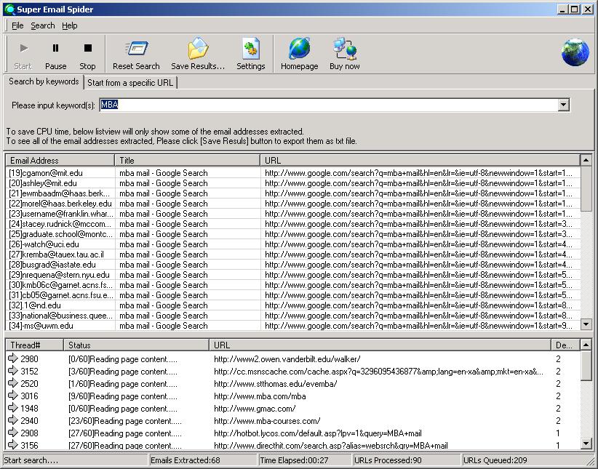Switch to Start from a specific URL tab

130,83
